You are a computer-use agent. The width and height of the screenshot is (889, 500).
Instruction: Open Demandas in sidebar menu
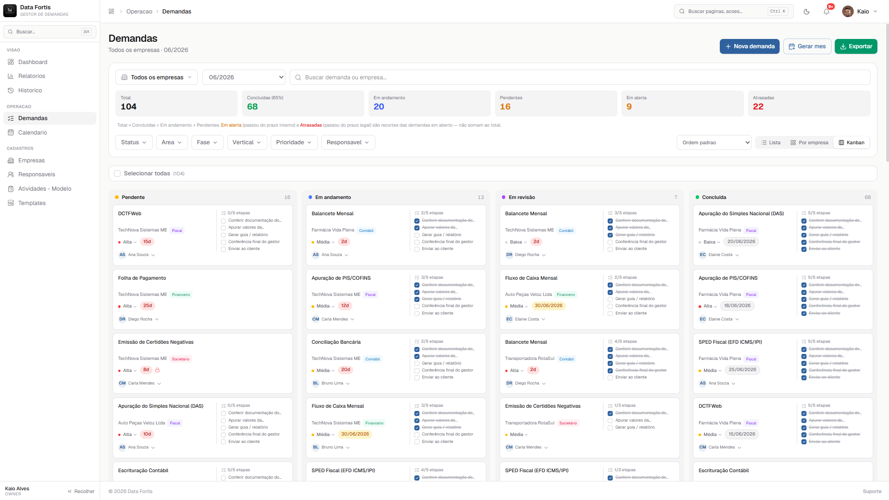[50, 118]
